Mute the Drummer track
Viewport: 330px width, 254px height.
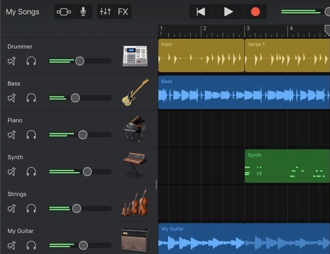[12, 61]
